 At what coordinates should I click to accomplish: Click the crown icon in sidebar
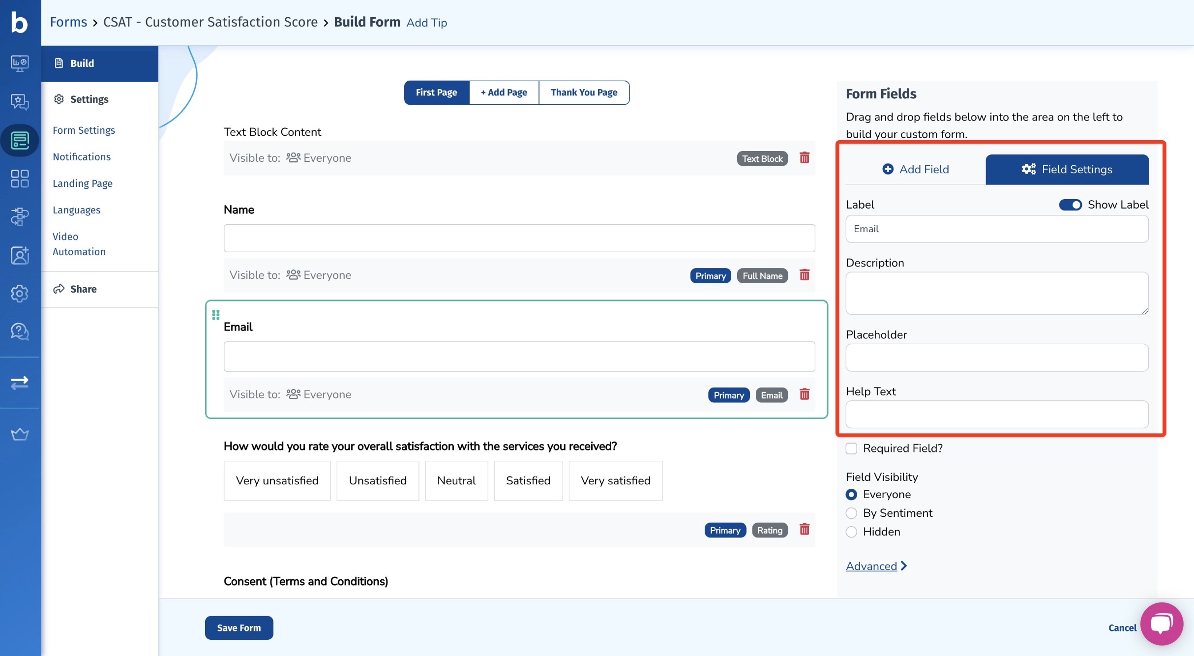pyautogui.click(x=20, y=434)
